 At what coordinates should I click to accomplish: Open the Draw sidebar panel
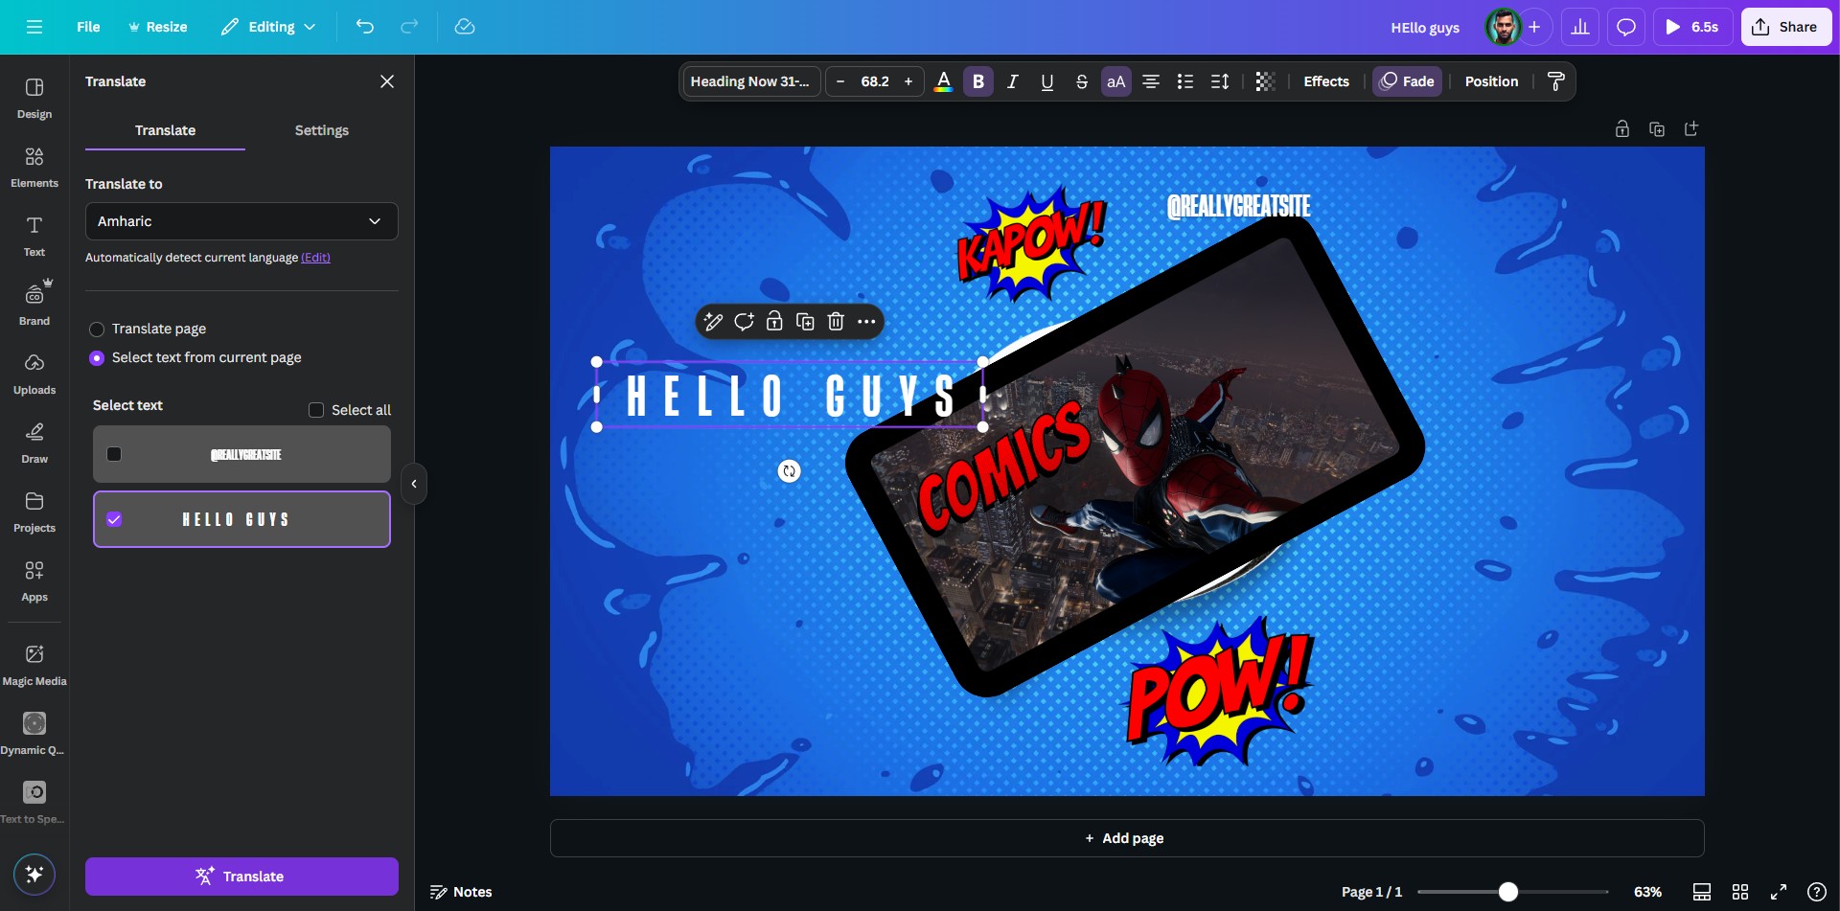(34, 443)
